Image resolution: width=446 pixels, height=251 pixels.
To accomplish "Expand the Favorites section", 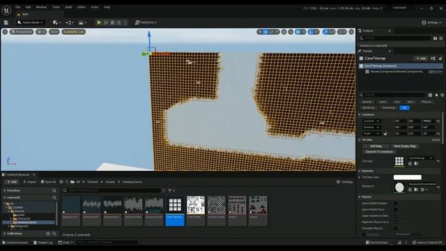I will click(x=5, y=190).
